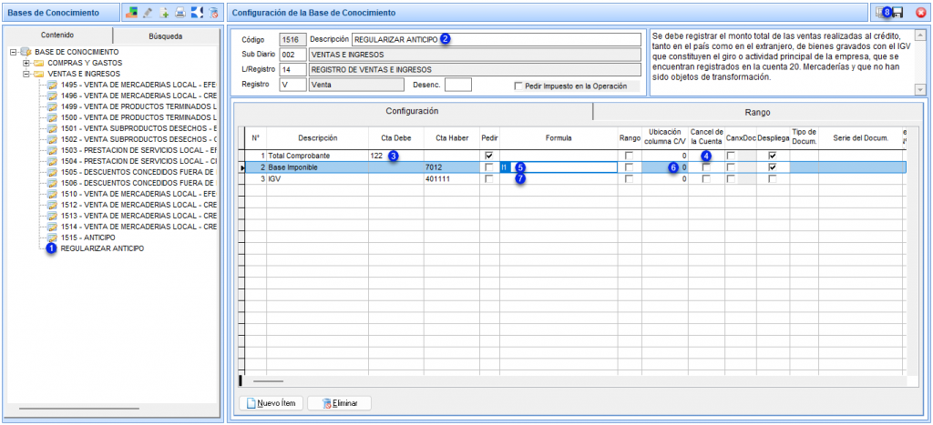
Task: Click the Total Comprobante description cell
Action: pyautogui.click(x=317, y=156)
